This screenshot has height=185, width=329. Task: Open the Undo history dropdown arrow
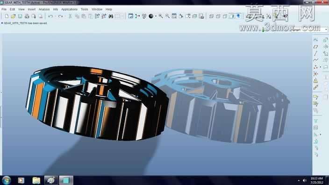pos(55,16)
